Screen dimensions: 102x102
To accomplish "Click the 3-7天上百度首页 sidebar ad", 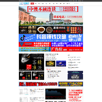I will (75, 95).
